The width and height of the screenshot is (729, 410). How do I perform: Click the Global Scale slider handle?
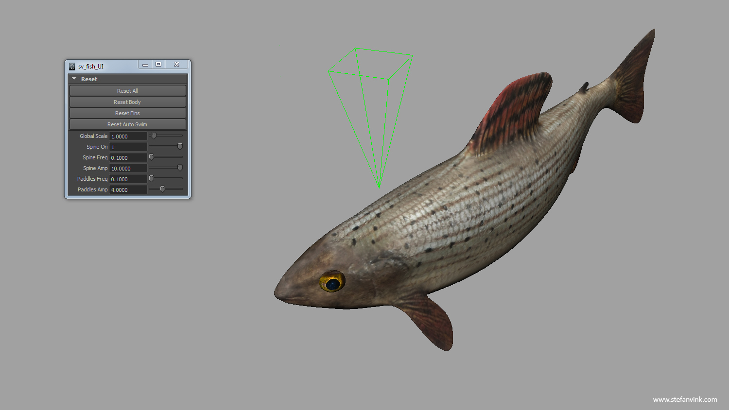(154, 136)
